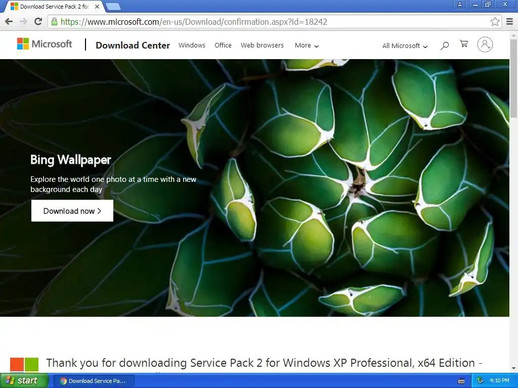
Task: Go back with the browser back arrow
Action: point(9,22)
